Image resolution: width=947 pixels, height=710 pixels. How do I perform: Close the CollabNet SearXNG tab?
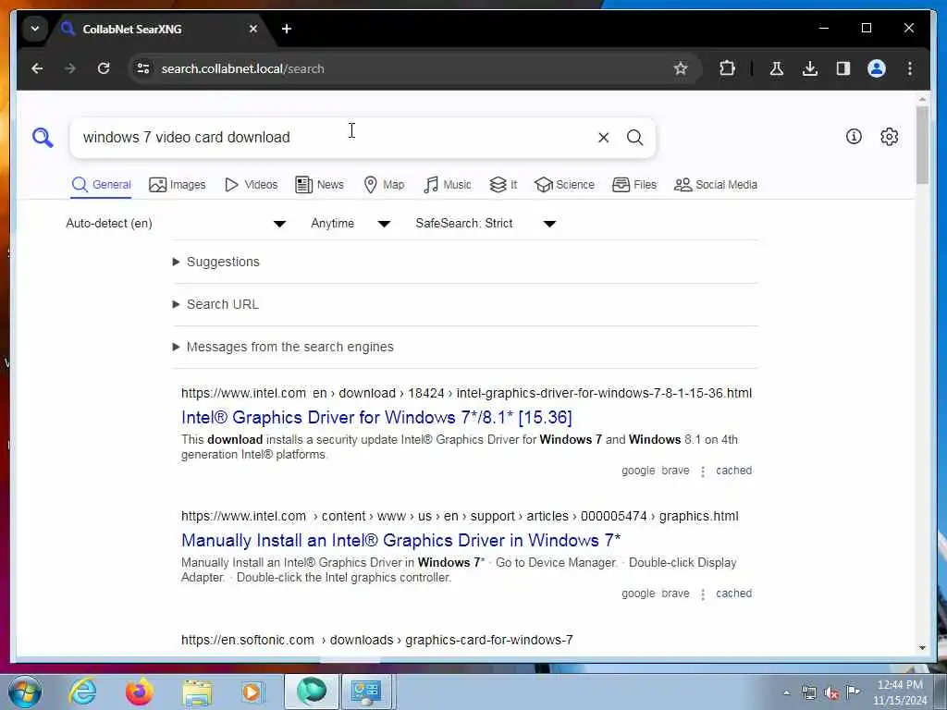253,29
